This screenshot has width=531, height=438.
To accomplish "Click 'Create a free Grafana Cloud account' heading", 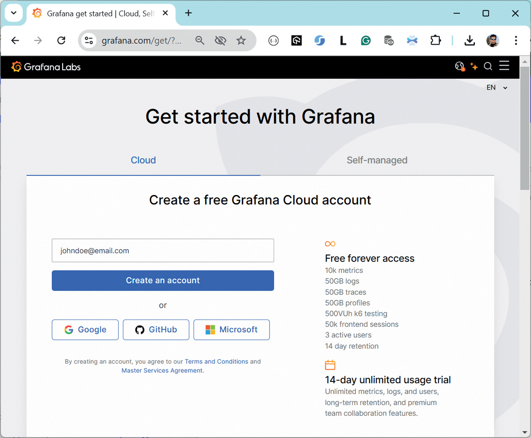I will click(260, 200).
